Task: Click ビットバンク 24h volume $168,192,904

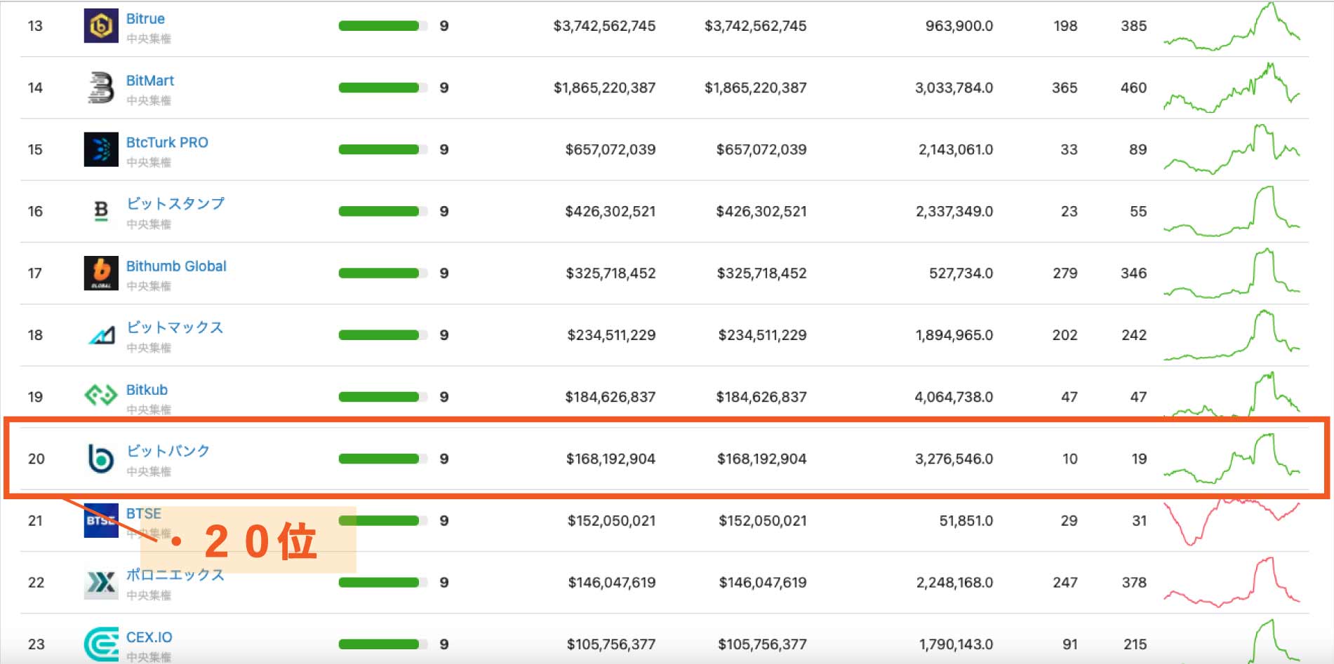Action: [610, 459]
